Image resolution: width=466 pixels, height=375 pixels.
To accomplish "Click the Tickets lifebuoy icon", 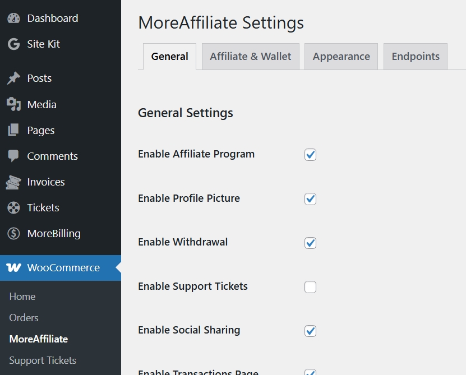I will (x=13, y=208).
